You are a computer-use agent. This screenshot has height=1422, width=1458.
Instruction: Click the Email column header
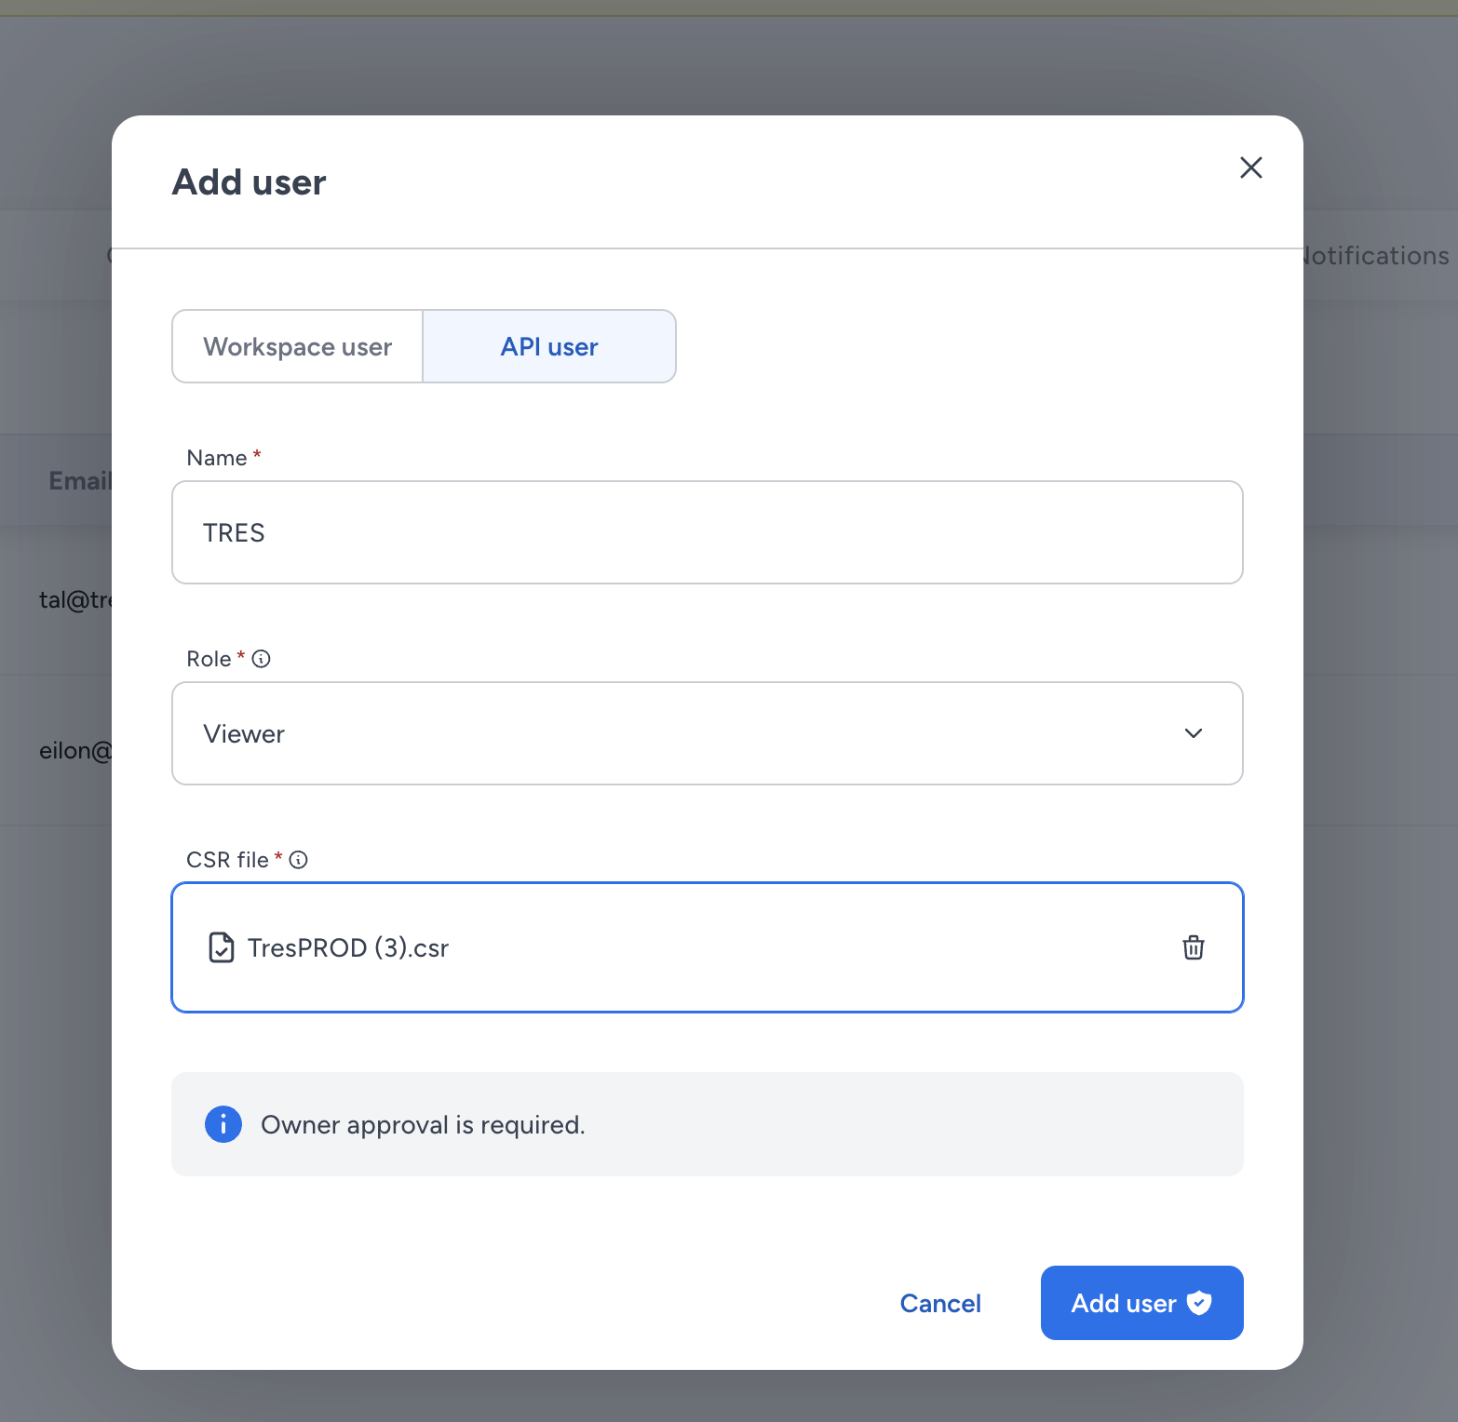point(80,480)
